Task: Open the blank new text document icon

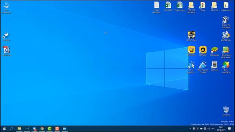Action: coord(157,7)
